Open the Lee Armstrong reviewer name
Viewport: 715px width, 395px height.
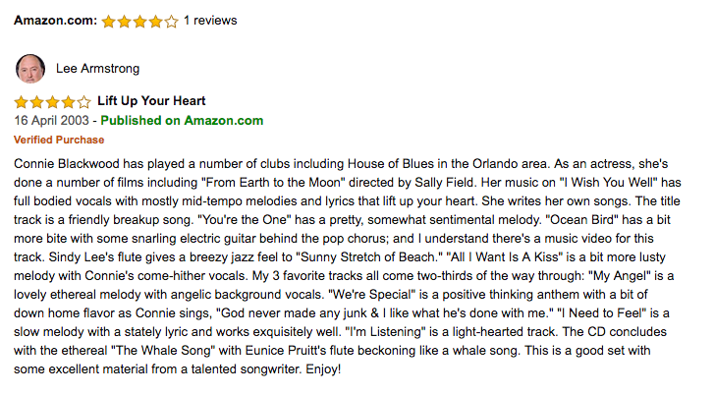click(97, 69)
